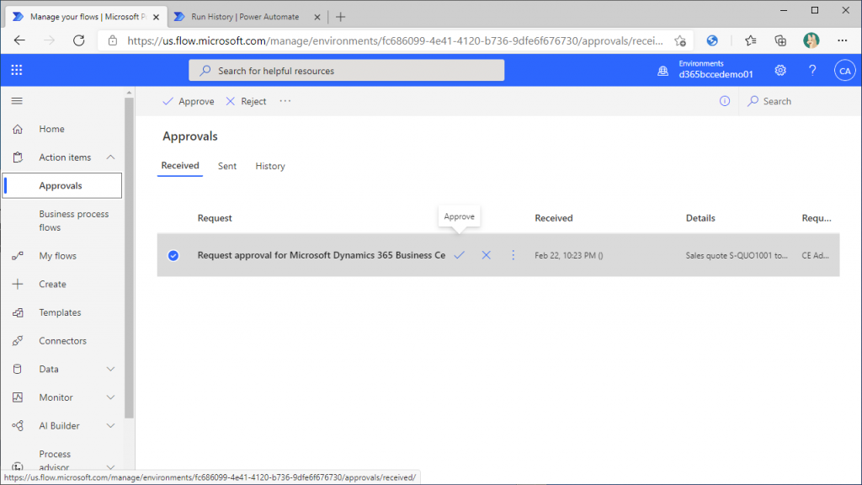Reject the request using the row X icon
862x485 pixels.
click(x=486, y=255)
